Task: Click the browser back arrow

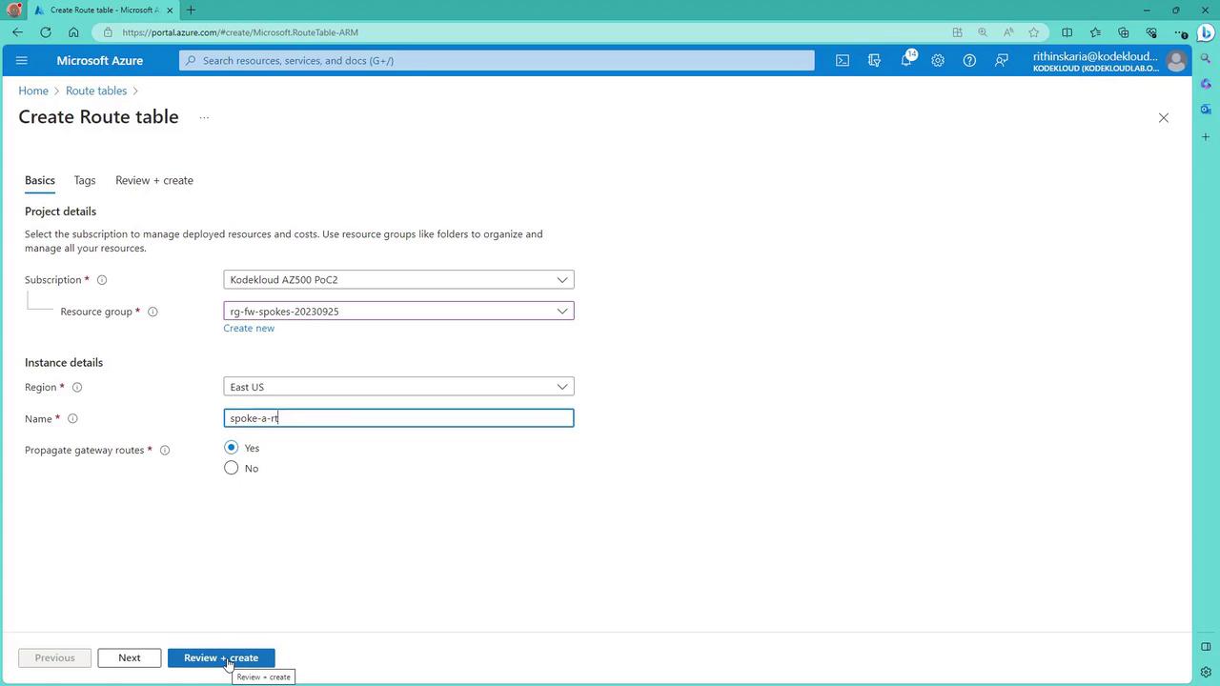Action: 17,32
